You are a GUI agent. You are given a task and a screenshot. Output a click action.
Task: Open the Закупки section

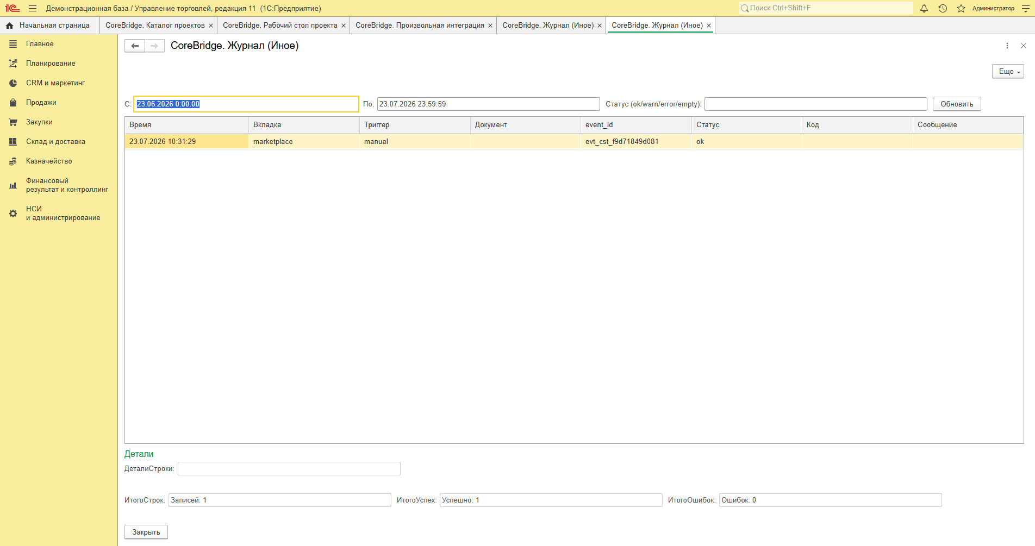pos(39,122)
